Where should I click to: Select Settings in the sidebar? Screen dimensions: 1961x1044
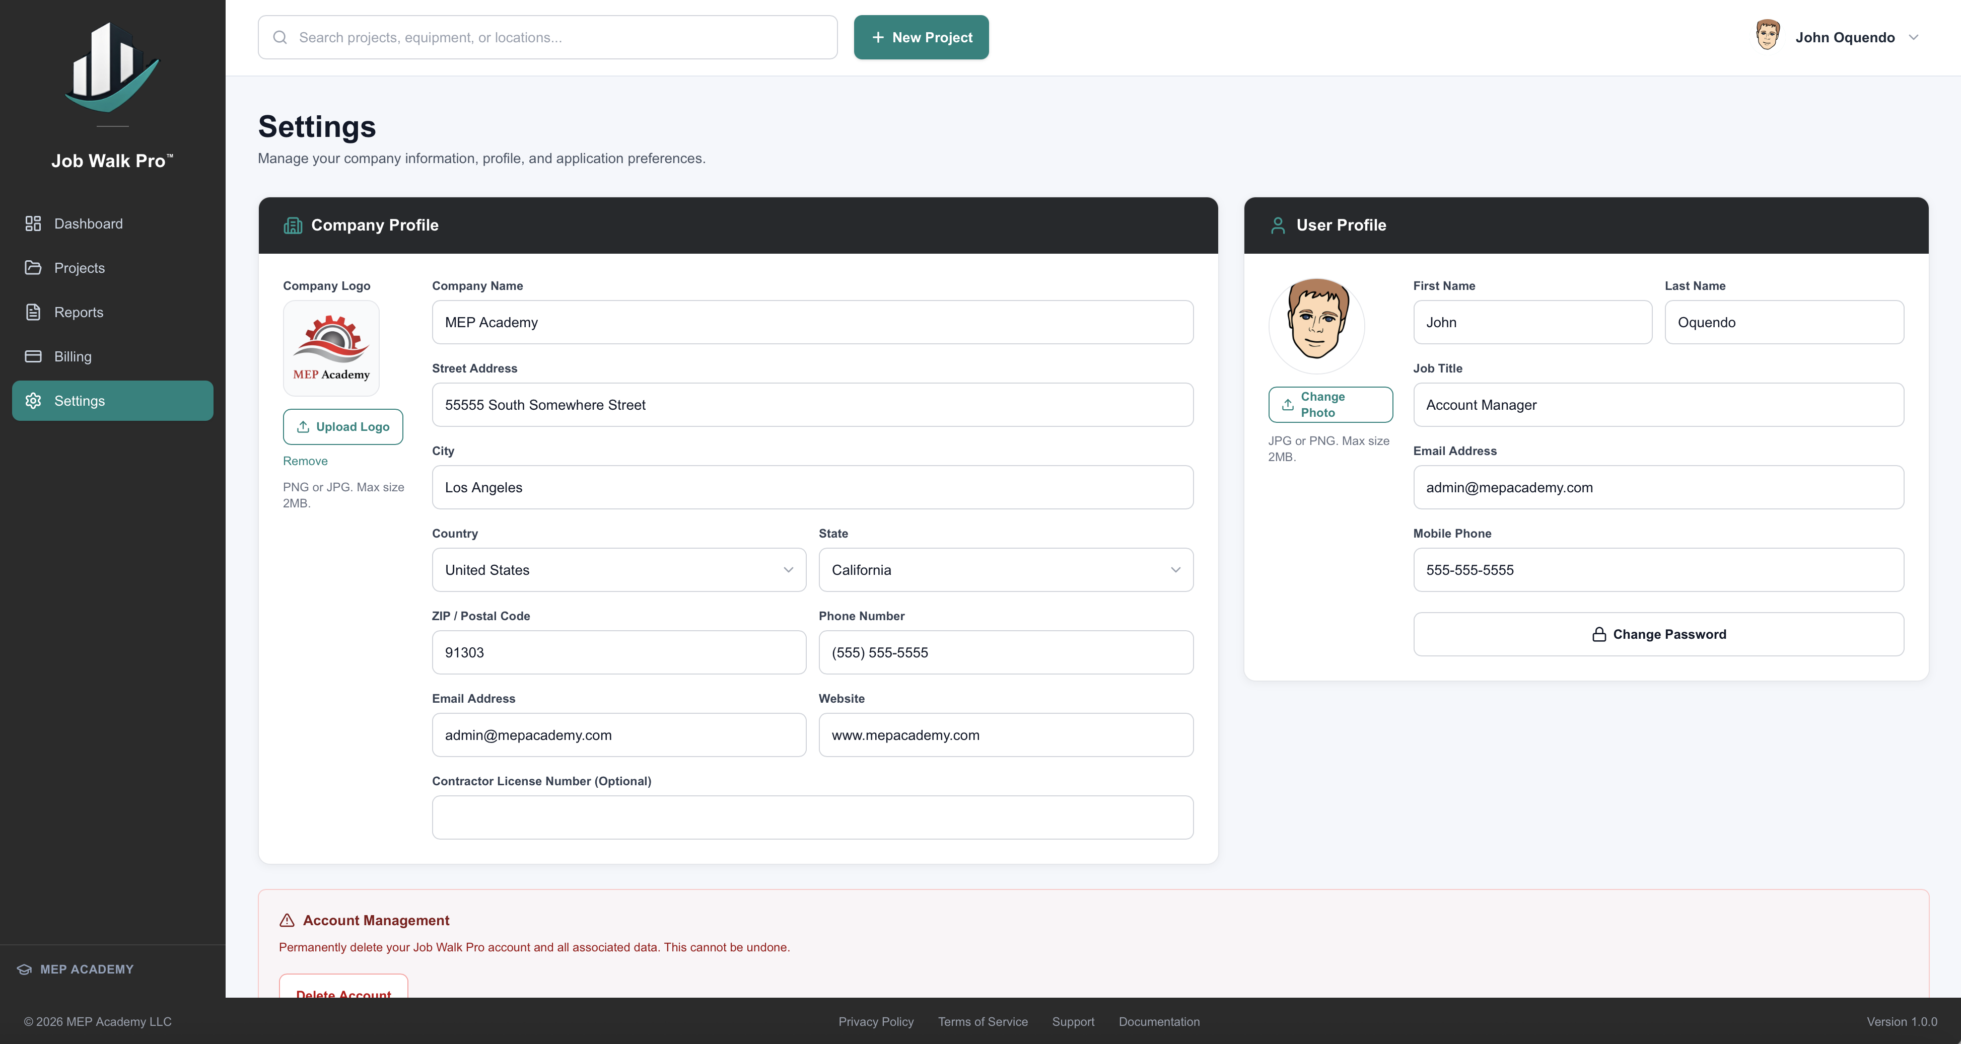point(113,400)
